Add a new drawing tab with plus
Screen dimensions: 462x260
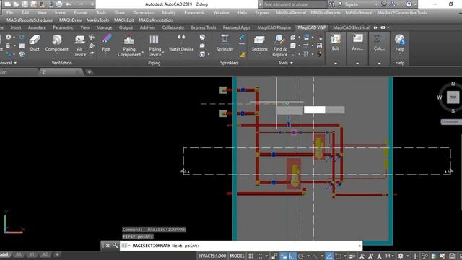coord(89,72)
